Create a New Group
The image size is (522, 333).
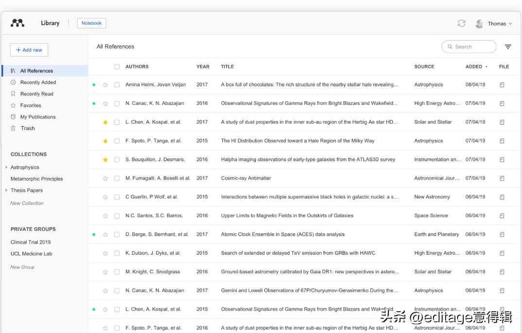pos(22,267)
